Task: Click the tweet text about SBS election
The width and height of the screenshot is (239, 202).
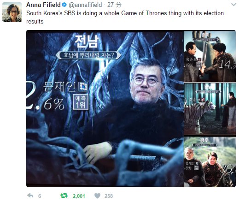Action: (x=125, y=17)
